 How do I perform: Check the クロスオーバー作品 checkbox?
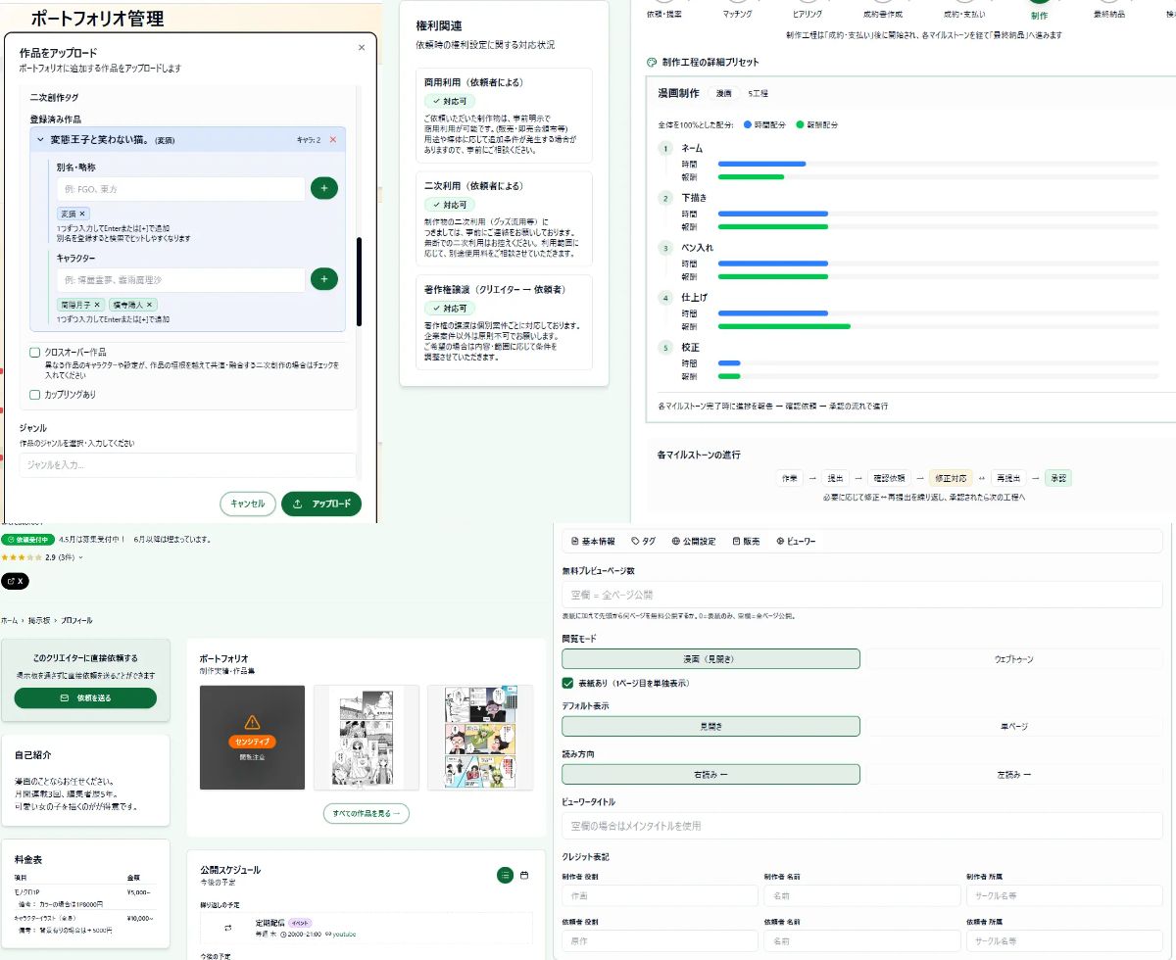coord(35,352)
